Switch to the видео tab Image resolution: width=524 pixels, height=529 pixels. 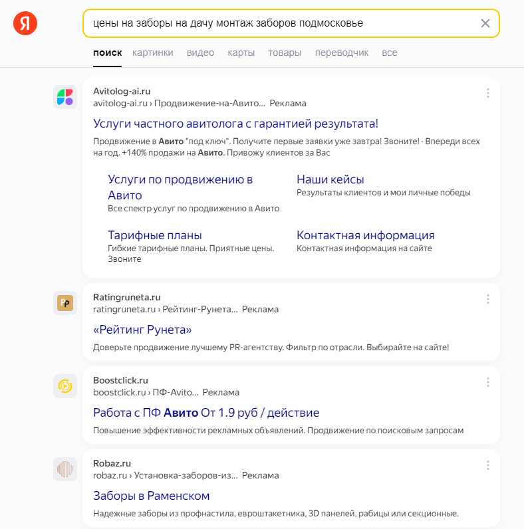tap(200, 53)
